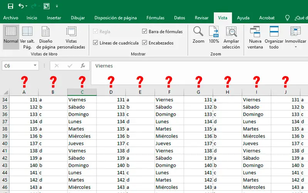308x193 pixels.
Task: Select column F header
Action: [169, 92]
